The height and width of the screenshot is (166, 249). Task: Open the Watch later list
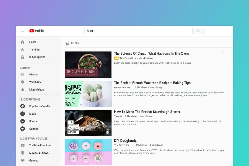(x=36, y=82)
